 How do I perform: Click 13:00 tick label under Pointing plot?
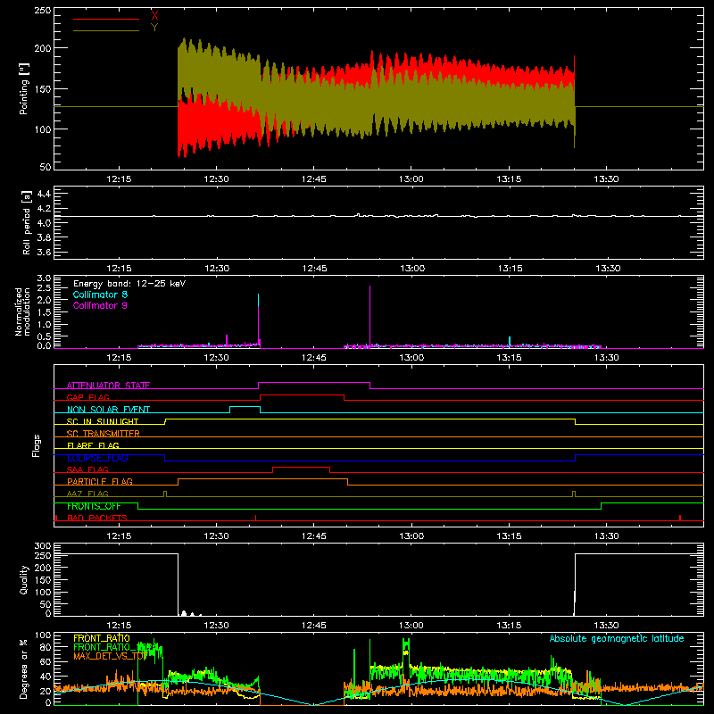pos(411,179)
